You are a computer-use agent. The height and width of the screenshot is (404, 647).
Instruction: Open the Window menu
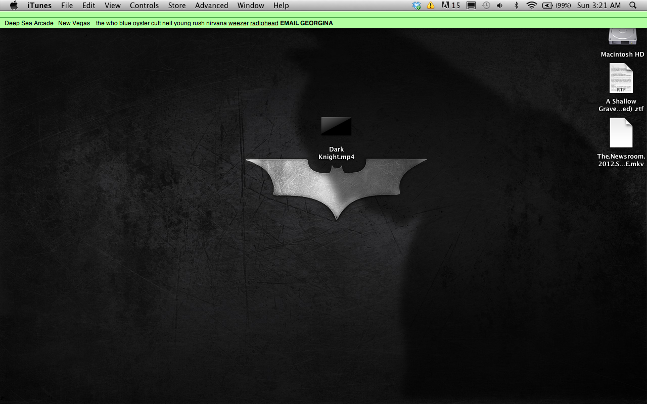(251, 6)
